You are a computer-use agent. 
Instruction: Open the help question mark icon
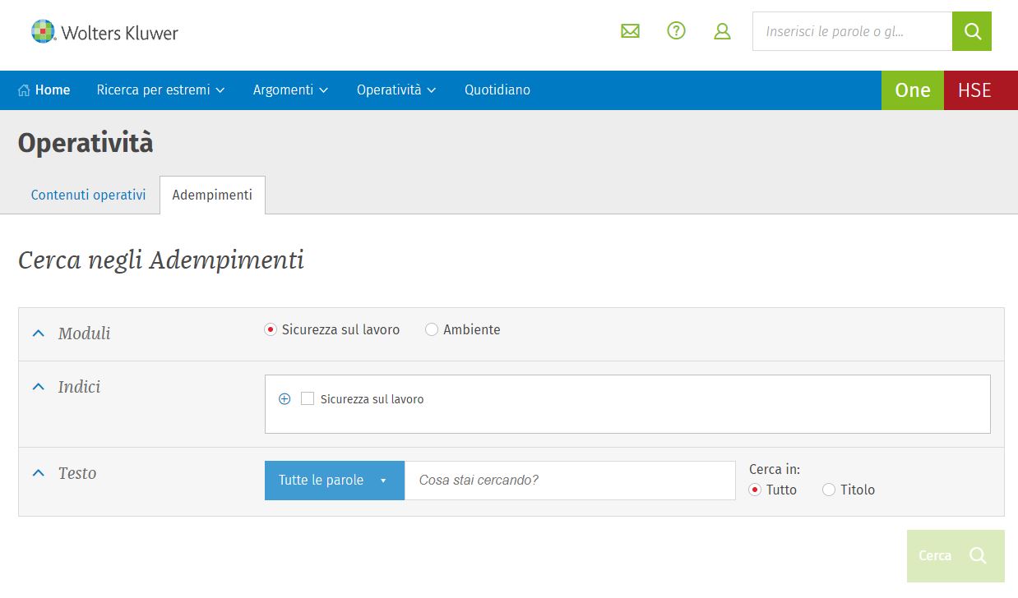[x=676, y=31]
